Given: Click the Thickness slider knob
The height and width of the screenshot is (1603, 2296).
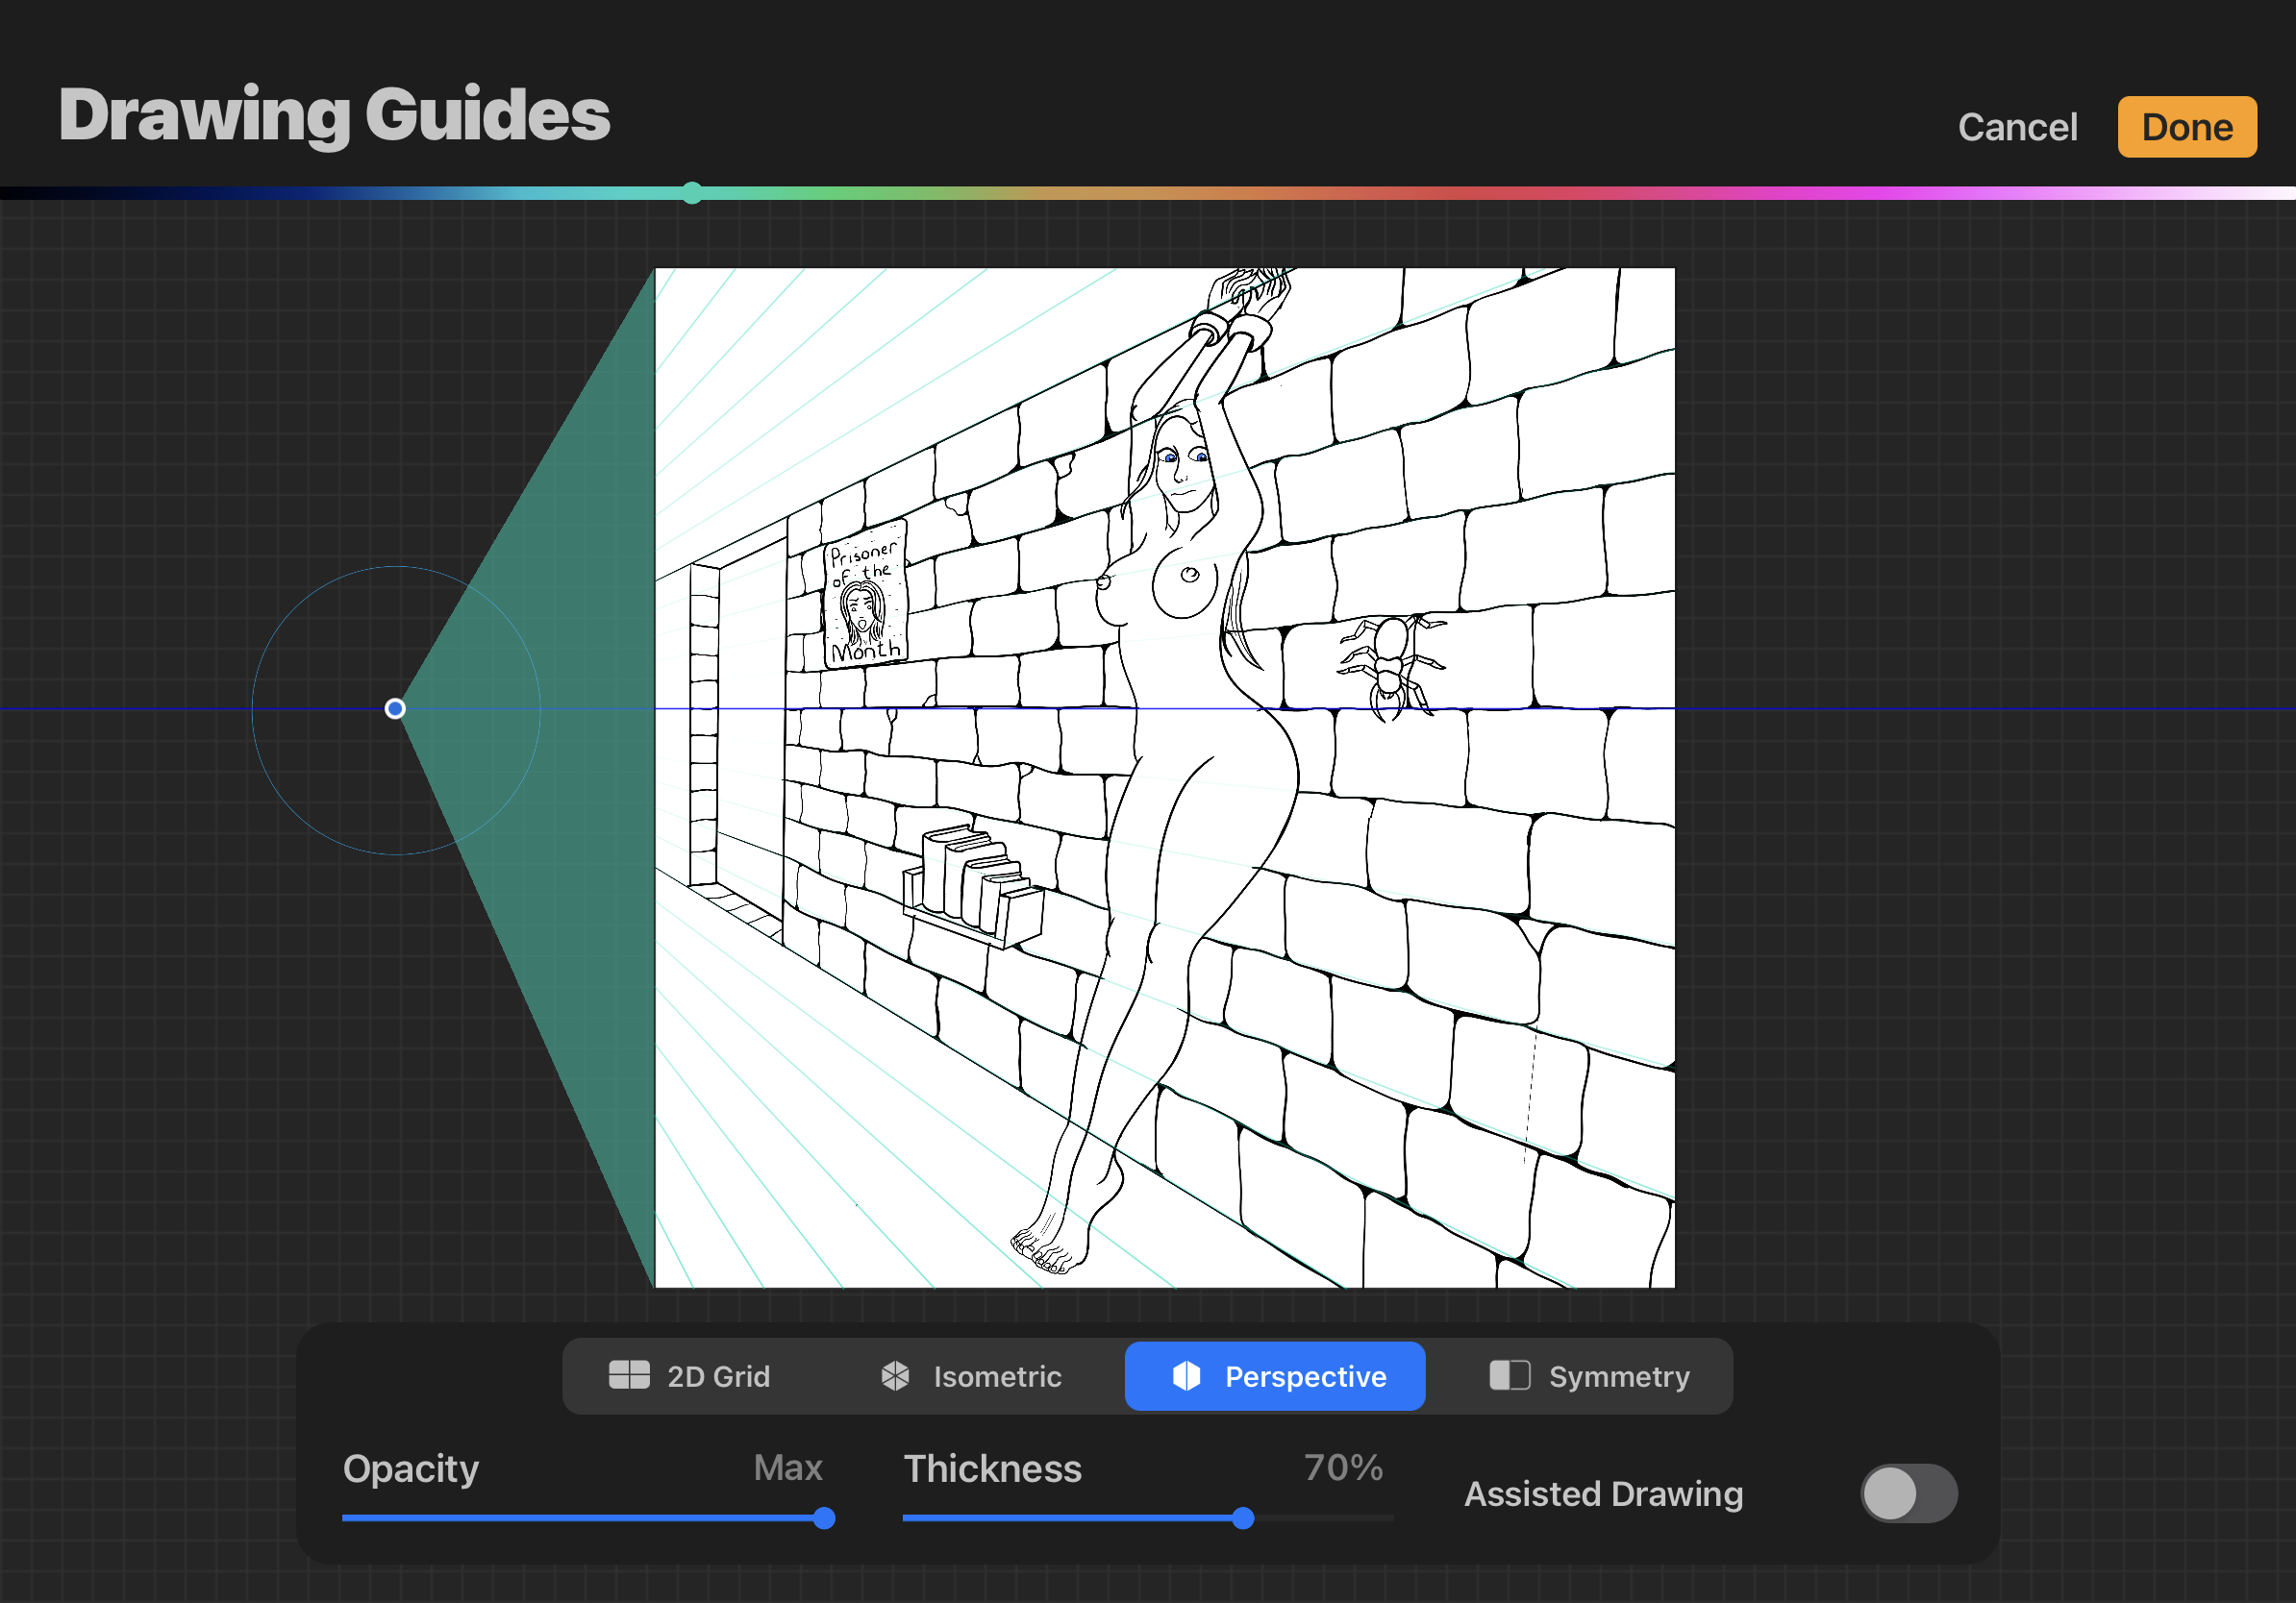Looking at the screenshot, I should 1242,1518.
